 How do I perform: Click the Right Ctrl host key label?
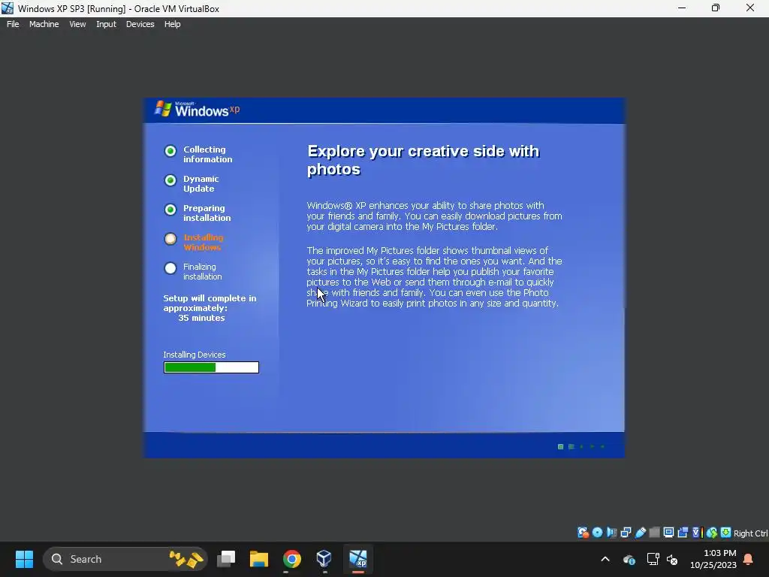coord(750,533)
